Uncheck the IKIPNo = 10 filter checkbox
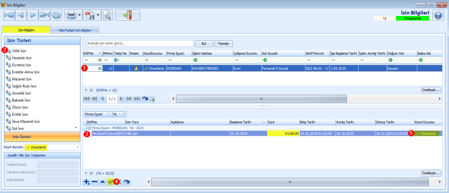449x193 pixels. (91, 90)
